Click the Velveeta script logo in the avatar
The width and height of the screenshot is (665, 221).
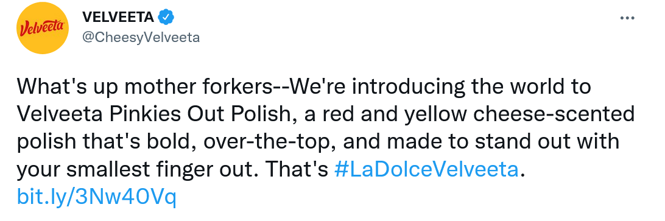[41, 29]
